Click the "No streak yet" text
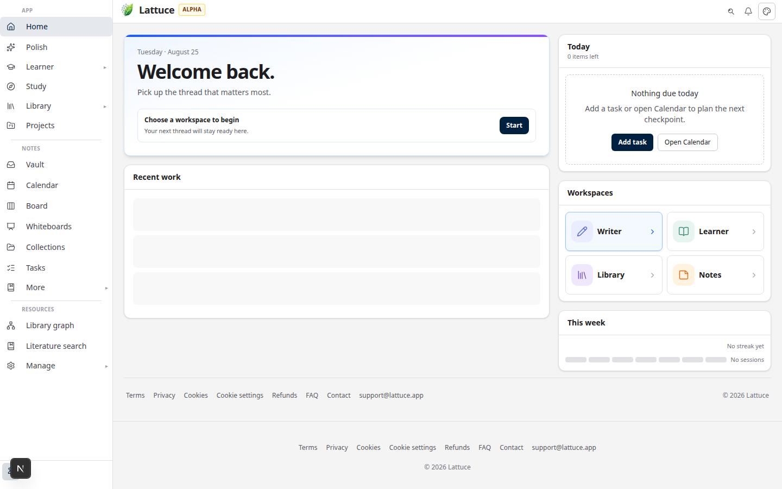This screenshot has width=782, height=489. point(746,347)
